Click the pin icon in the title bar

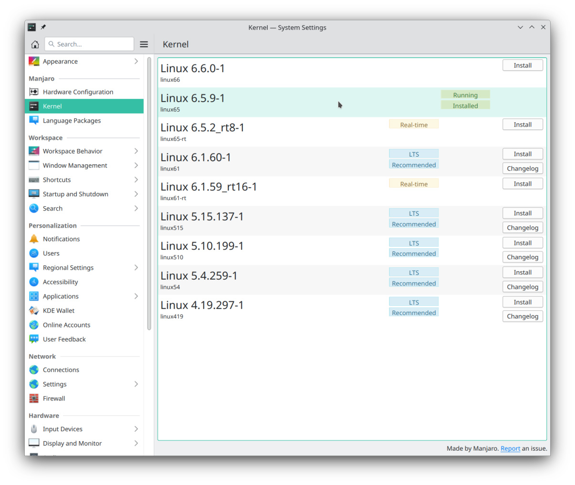[43, 27]
